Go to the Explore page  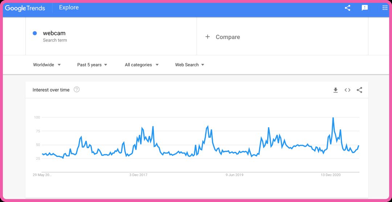69,8
